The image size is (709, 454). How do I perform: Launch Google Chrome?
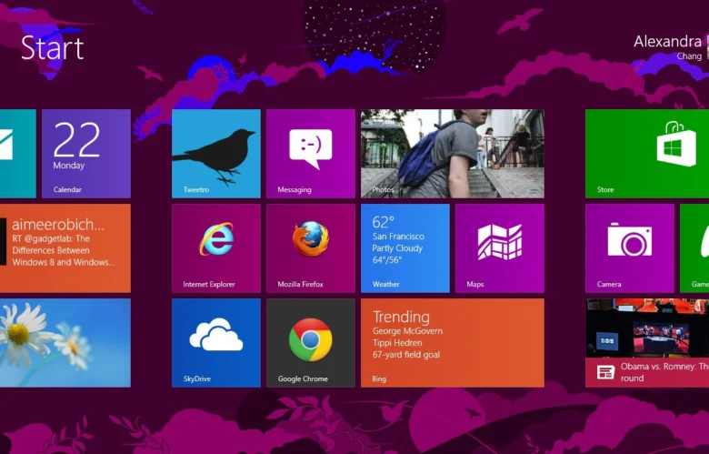click(x=311, y=343)
